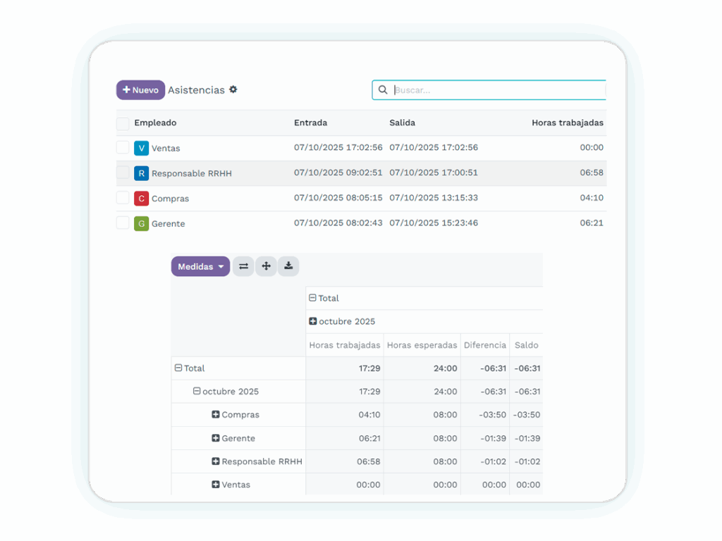Viewport: 722px width, 541px height.
Task: Click the expand all arrows icon
Action: pos(266,266)
